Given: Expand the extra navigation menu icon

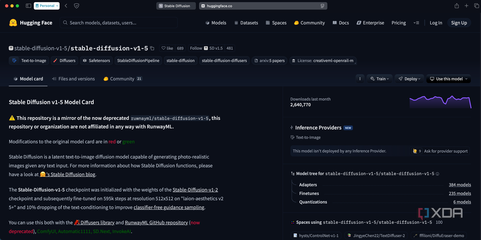Looking at the screenshot, I should coord(416,23).
